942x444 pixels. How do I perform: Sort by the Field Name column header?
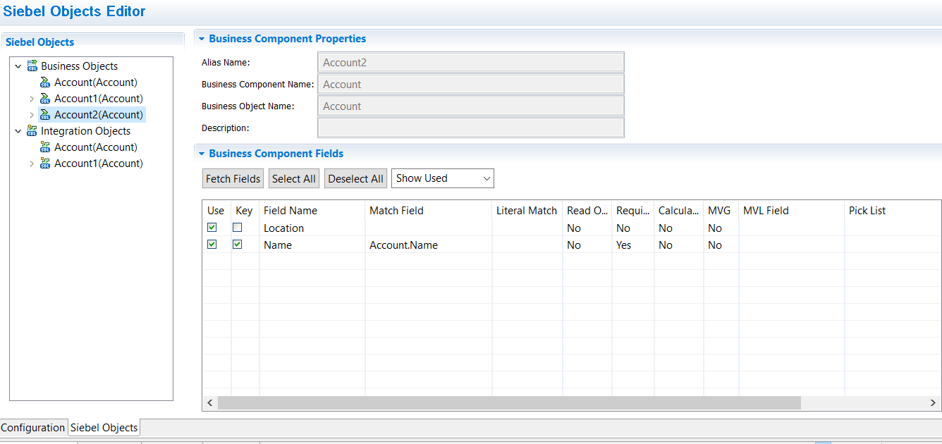click(x=312, y=211)
